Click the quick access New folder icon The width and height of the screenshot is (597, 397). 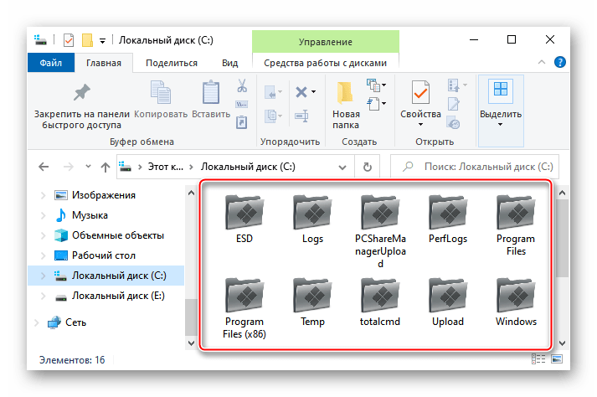point(88,40)
